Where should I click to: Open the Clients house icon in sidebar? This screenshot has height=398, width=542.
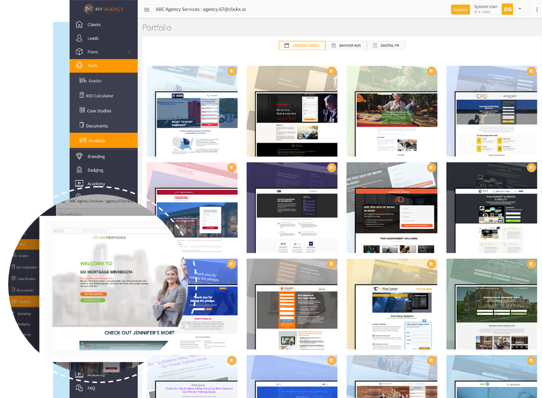tap(79, 25)
